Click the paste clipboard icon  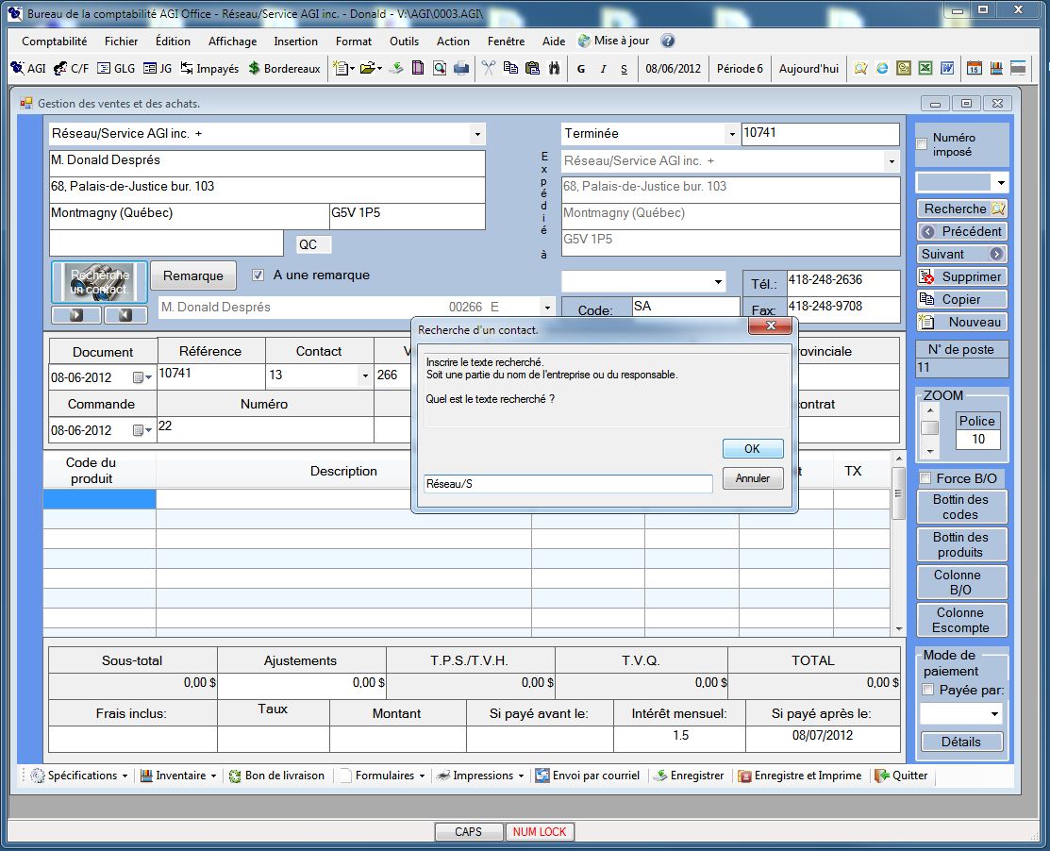[x=532, y=68]
